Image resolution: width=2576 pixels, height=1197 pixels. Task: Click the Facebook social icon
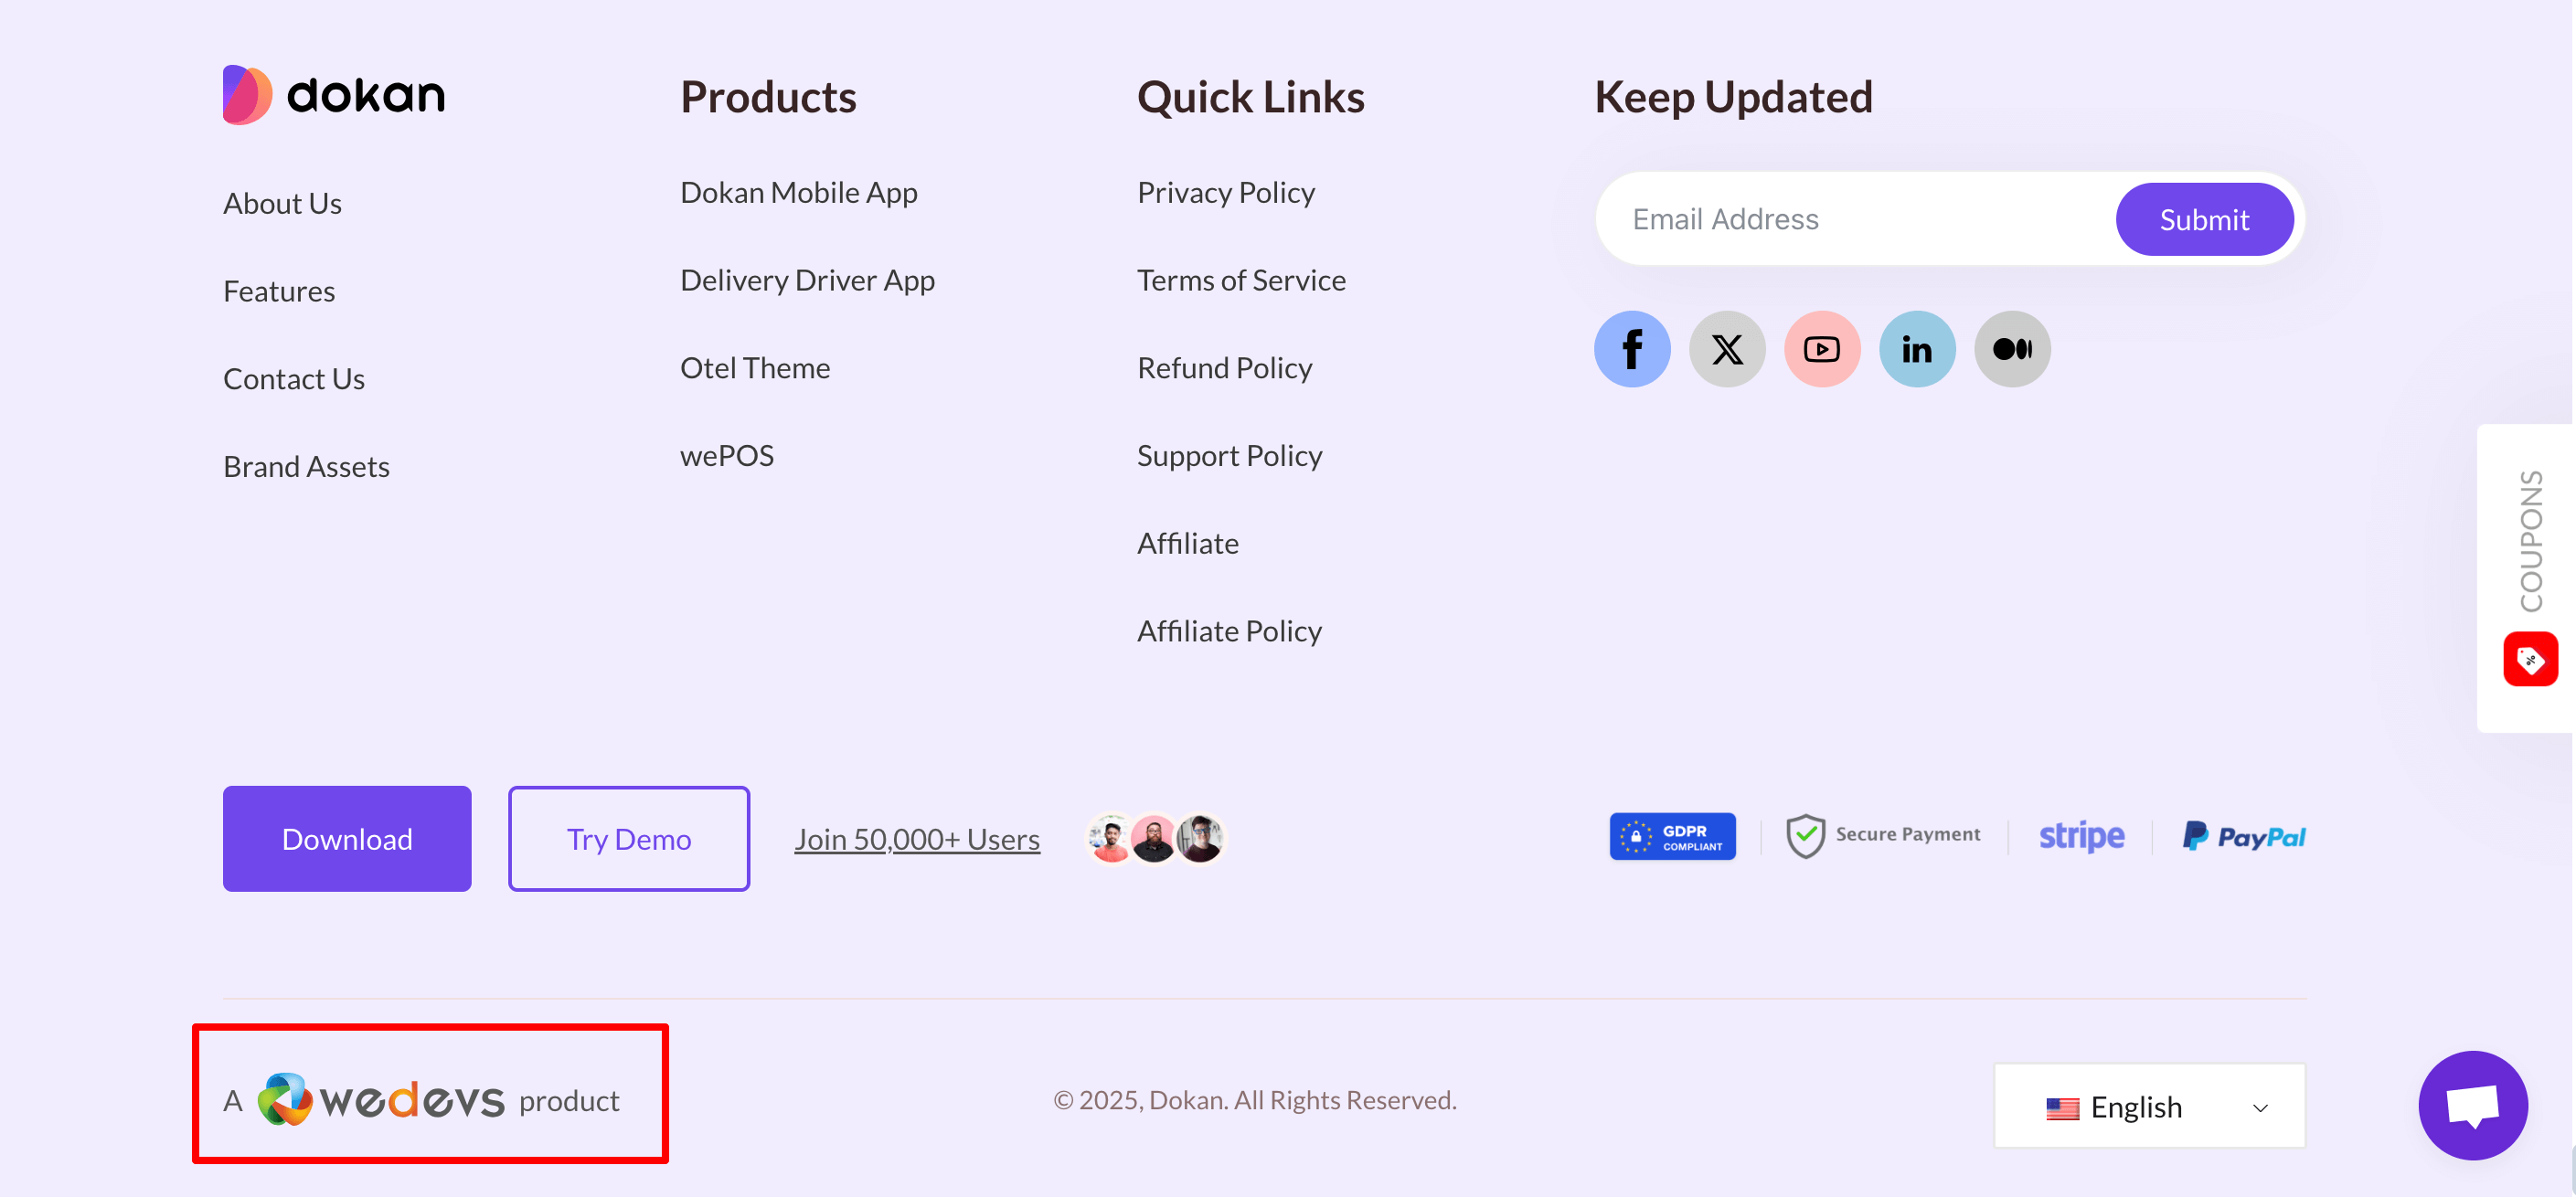click(x=1632, y=346)
